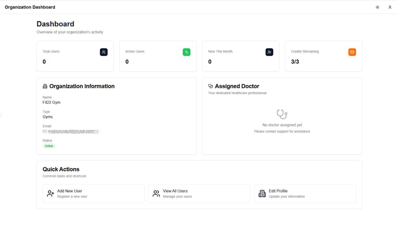
Task: Click the green Active Users activity icon
Action: [x=186, y=52]
